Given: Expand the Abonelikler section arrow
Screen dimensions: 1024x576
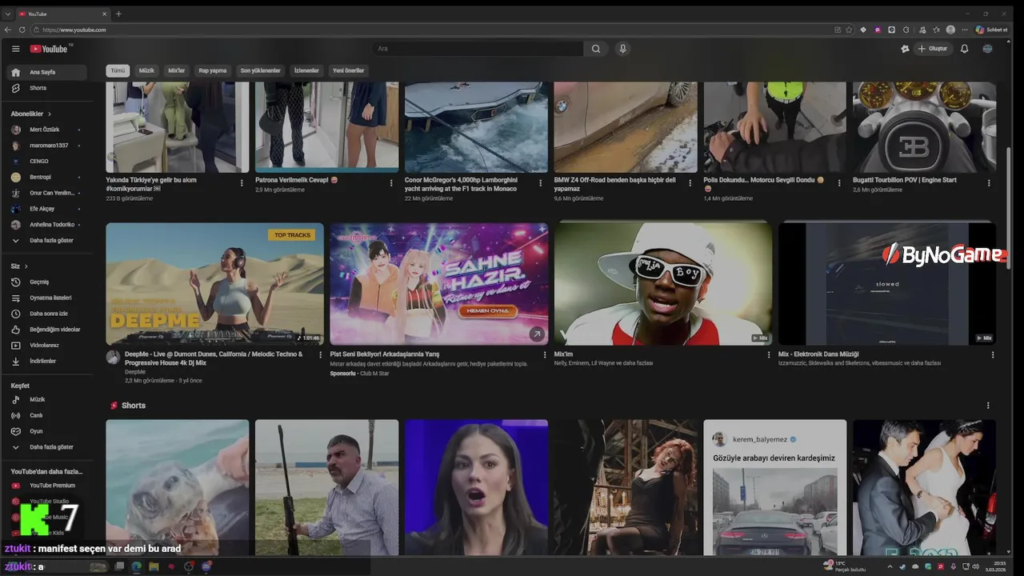Looking at the screenshot, I should click(50, 114).
